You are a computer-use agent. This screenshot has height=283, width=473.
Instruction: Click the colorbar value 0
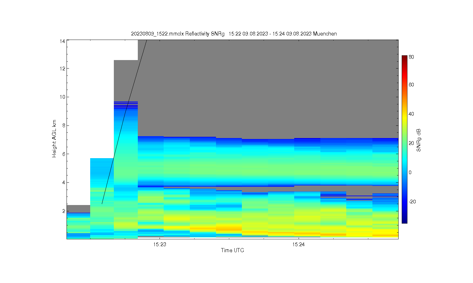click(x=410, y=172)
